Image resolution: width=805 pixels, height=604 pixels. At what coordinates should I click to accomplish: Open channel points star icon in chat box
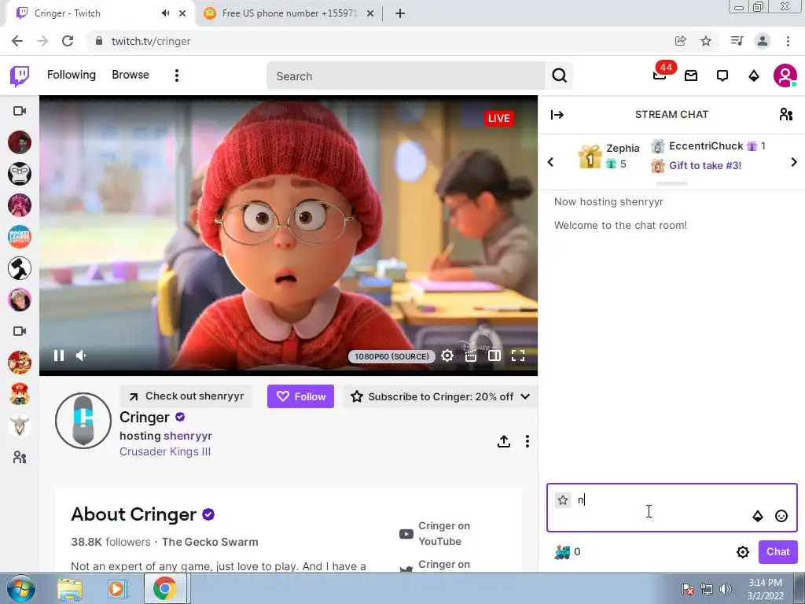tap(563, 499)
